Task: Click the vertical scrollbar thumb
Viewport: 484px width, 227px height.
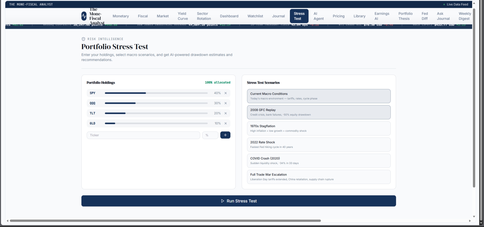Action: (474, 98)
